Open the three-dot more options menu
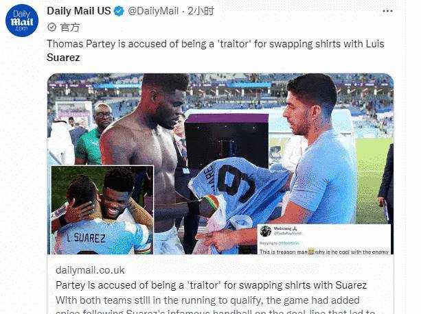 click(x=387, y=11)
